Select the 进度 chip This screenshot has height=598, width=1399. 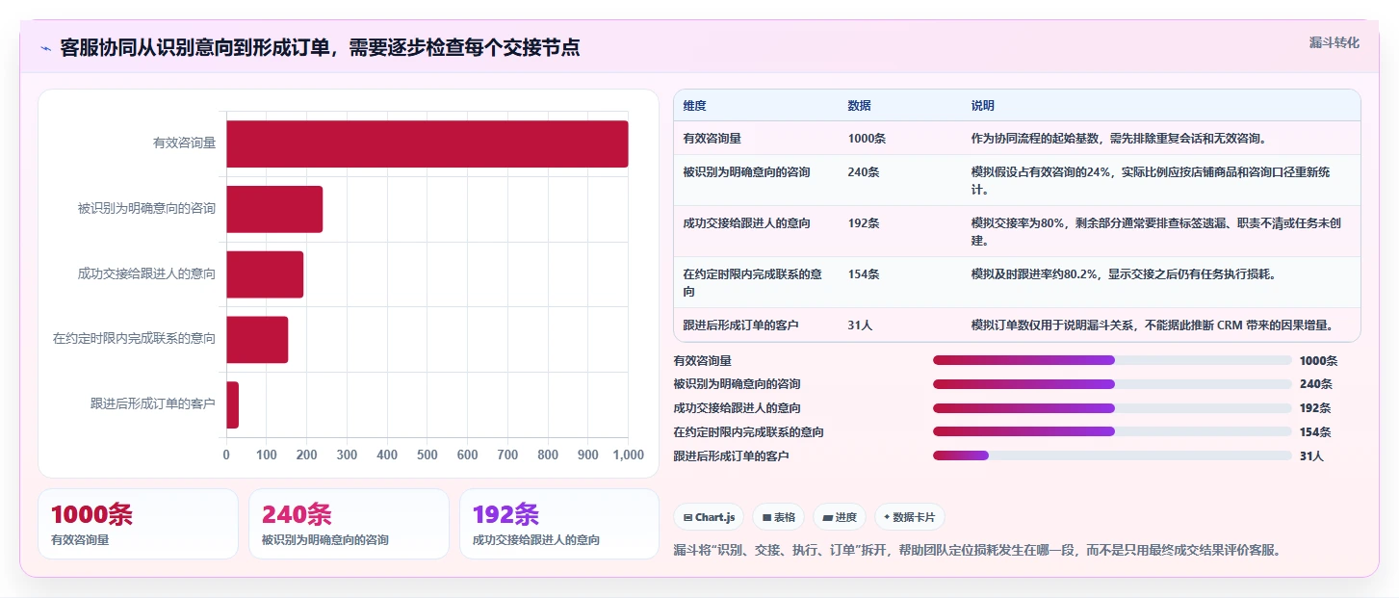pos(840,517)
